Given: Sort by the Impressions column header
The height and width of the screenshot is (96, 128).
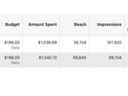Looking at the screenshot, I should pyautogui.click(x=109, y=25).
